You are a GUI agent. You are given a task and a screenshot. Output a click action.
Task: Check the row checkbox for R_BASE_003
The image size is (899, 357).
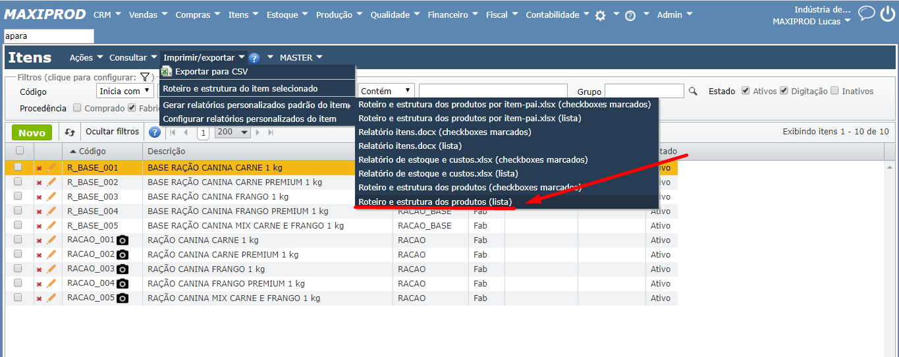(18, 196)
